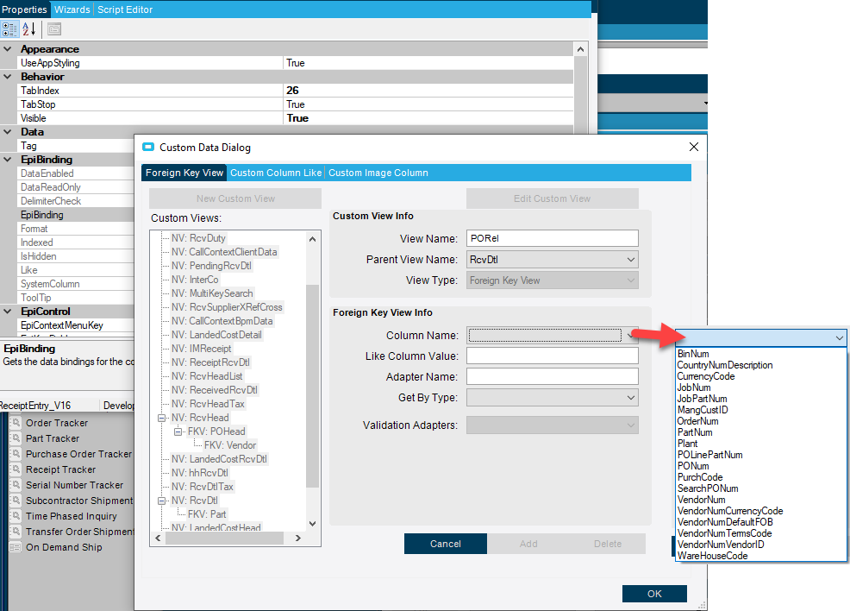Collapse the EpiControl property category
Image resolution: width=850 pixels, height=611 pixels.
tap(8, 312)
